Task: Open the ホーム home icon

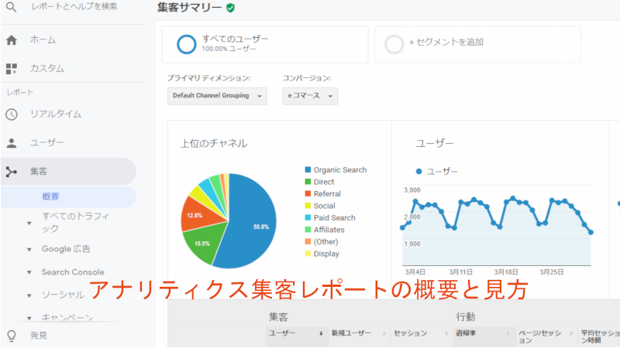Action: click(12, 40)
